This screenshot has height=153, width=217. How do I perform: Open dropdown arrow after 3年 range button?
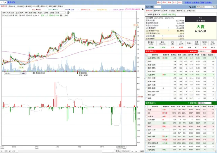click(139, 151)
